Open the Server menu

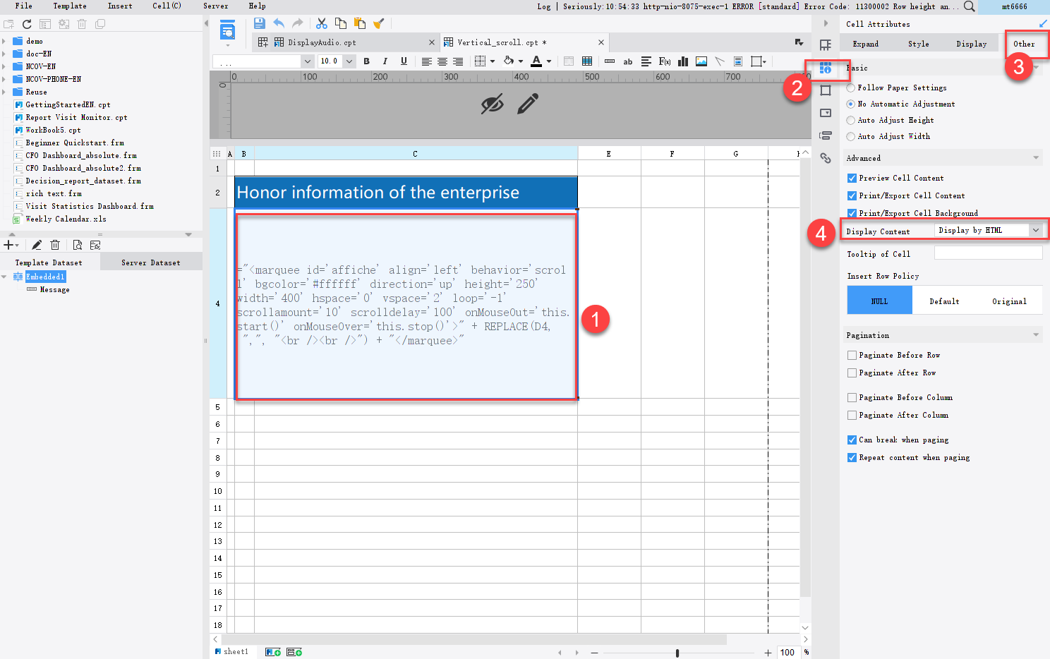click(215, 6)
